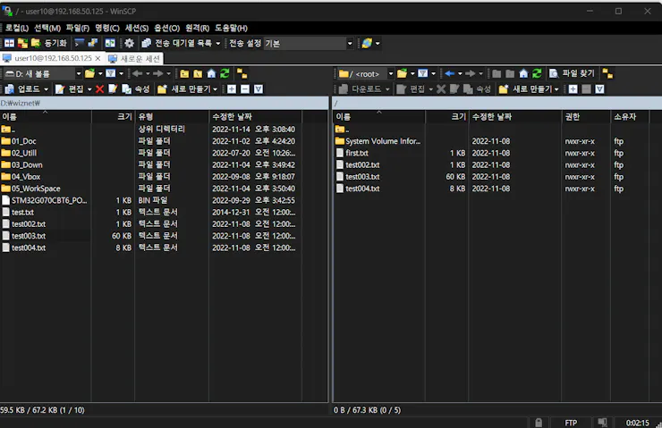
Task: Refresh the local panel directory listing
Action: [225, 74]
